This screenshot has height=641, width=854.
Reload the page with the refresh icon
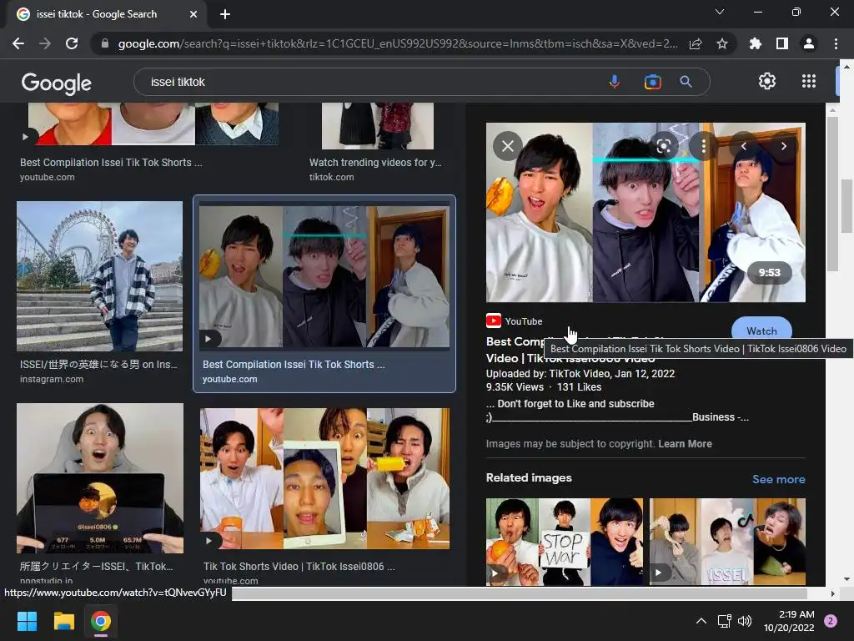tap(72, 43)
